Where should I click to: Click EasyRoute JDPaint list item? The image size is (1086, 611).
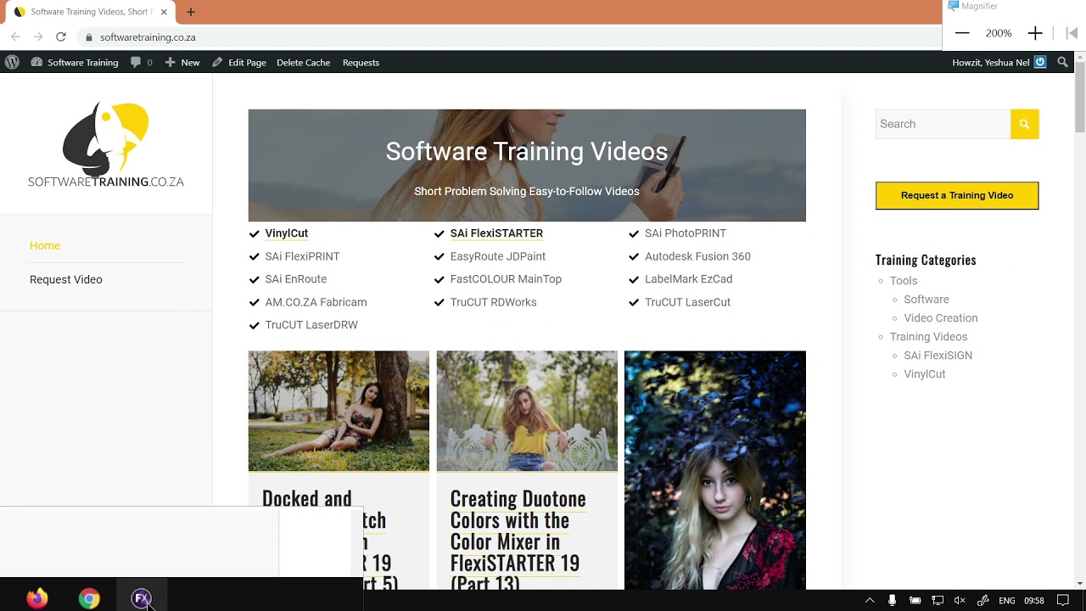(497, 256)
